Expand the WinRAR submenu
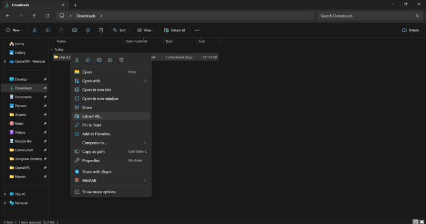426x224 pixels. pyautogui.click(x=145, y=180)
